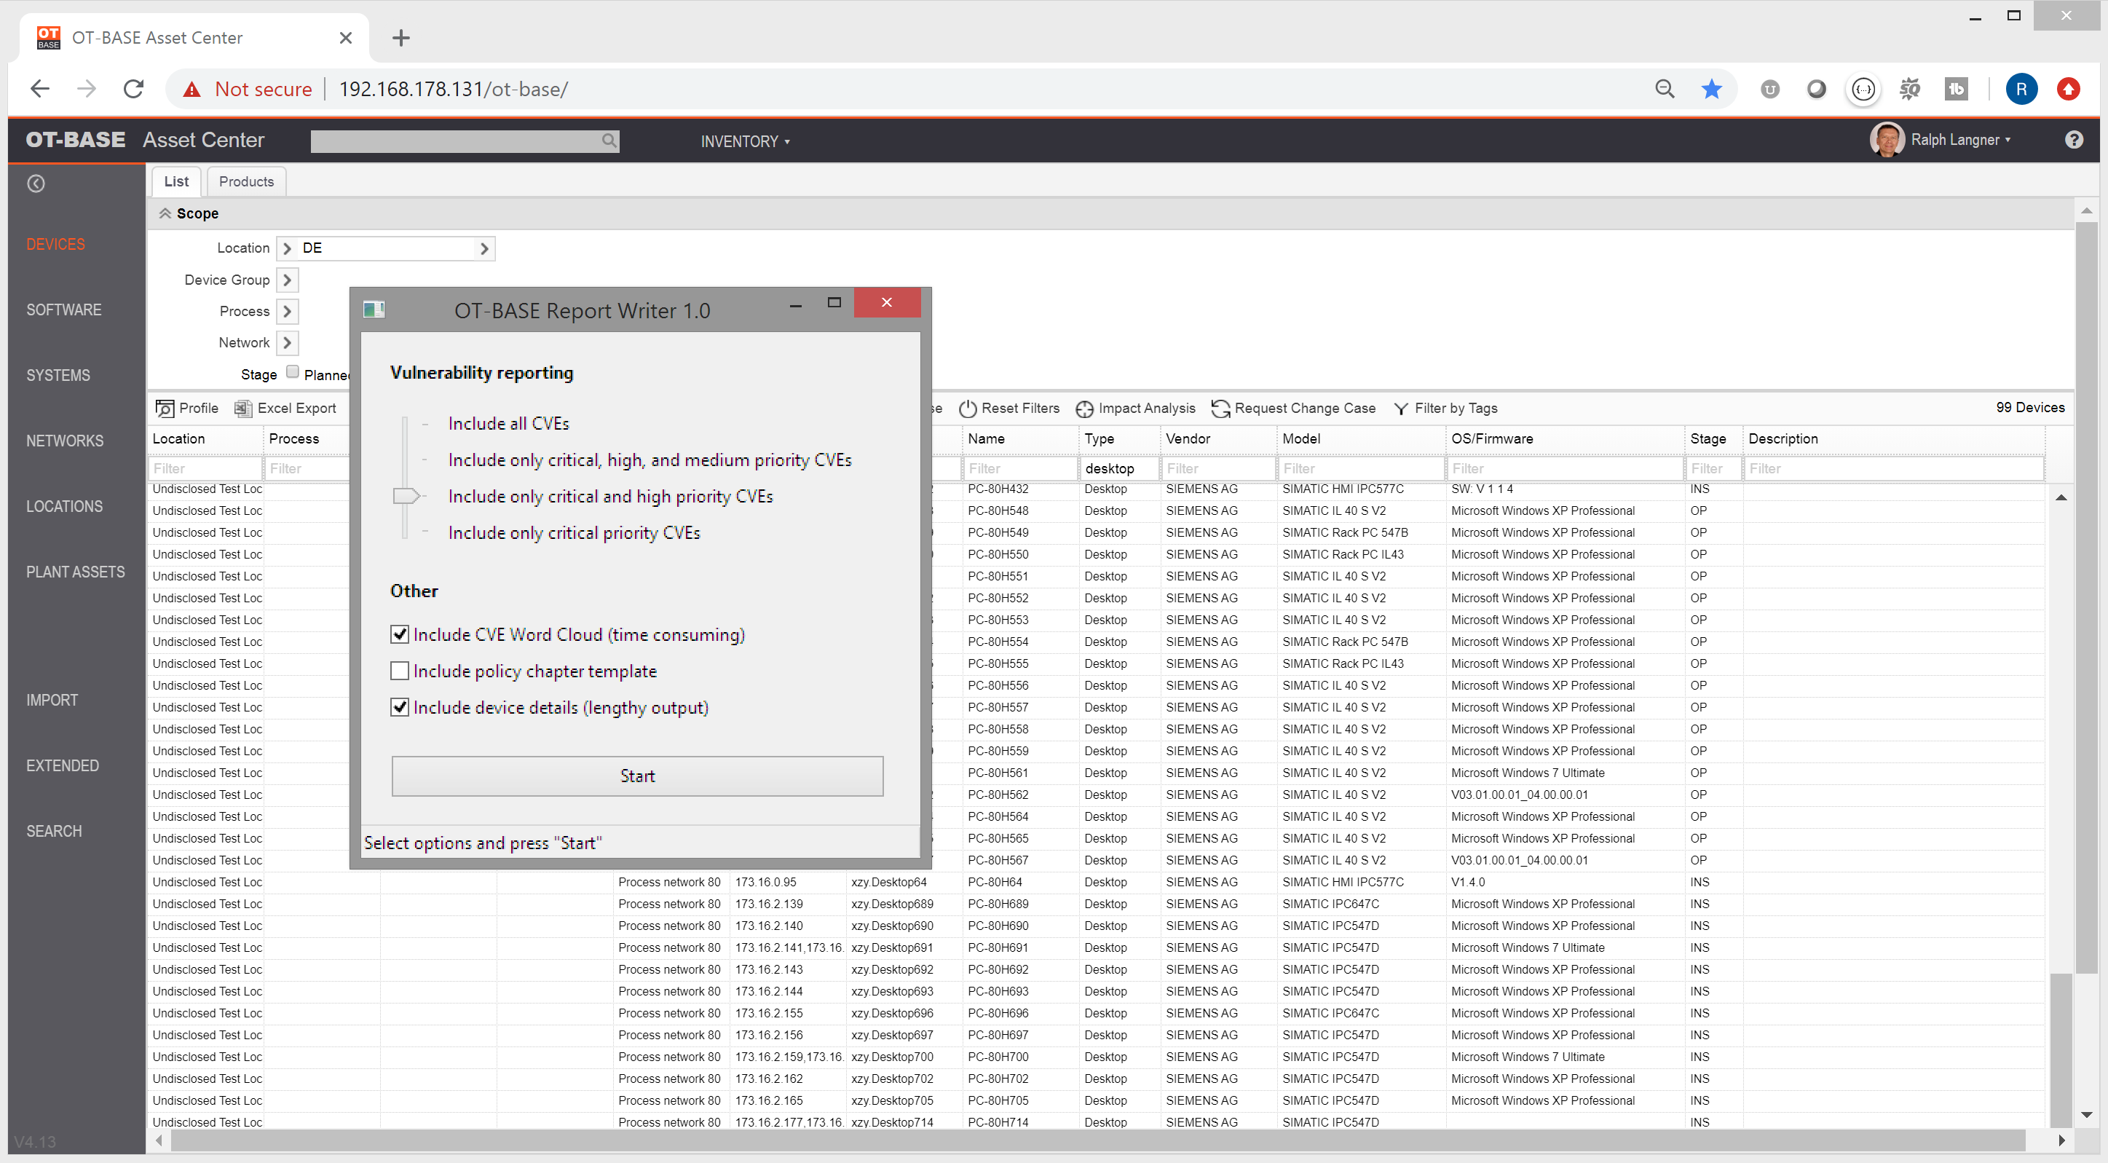The image size is (2108, 1163).
Task: Click the angle-brackets extension icon in browser toolbar
Action: pyautogui.click(x=1863, y=88)
